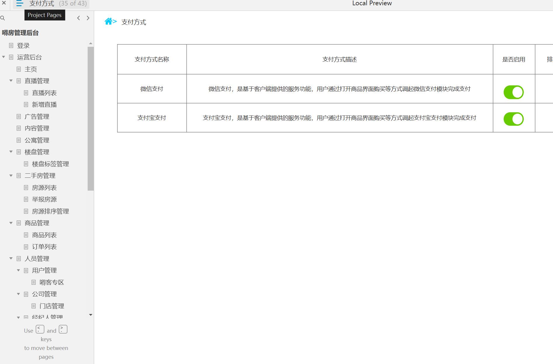
Task: Collapse the 人员管理 tree node
Action: (11, 258)
